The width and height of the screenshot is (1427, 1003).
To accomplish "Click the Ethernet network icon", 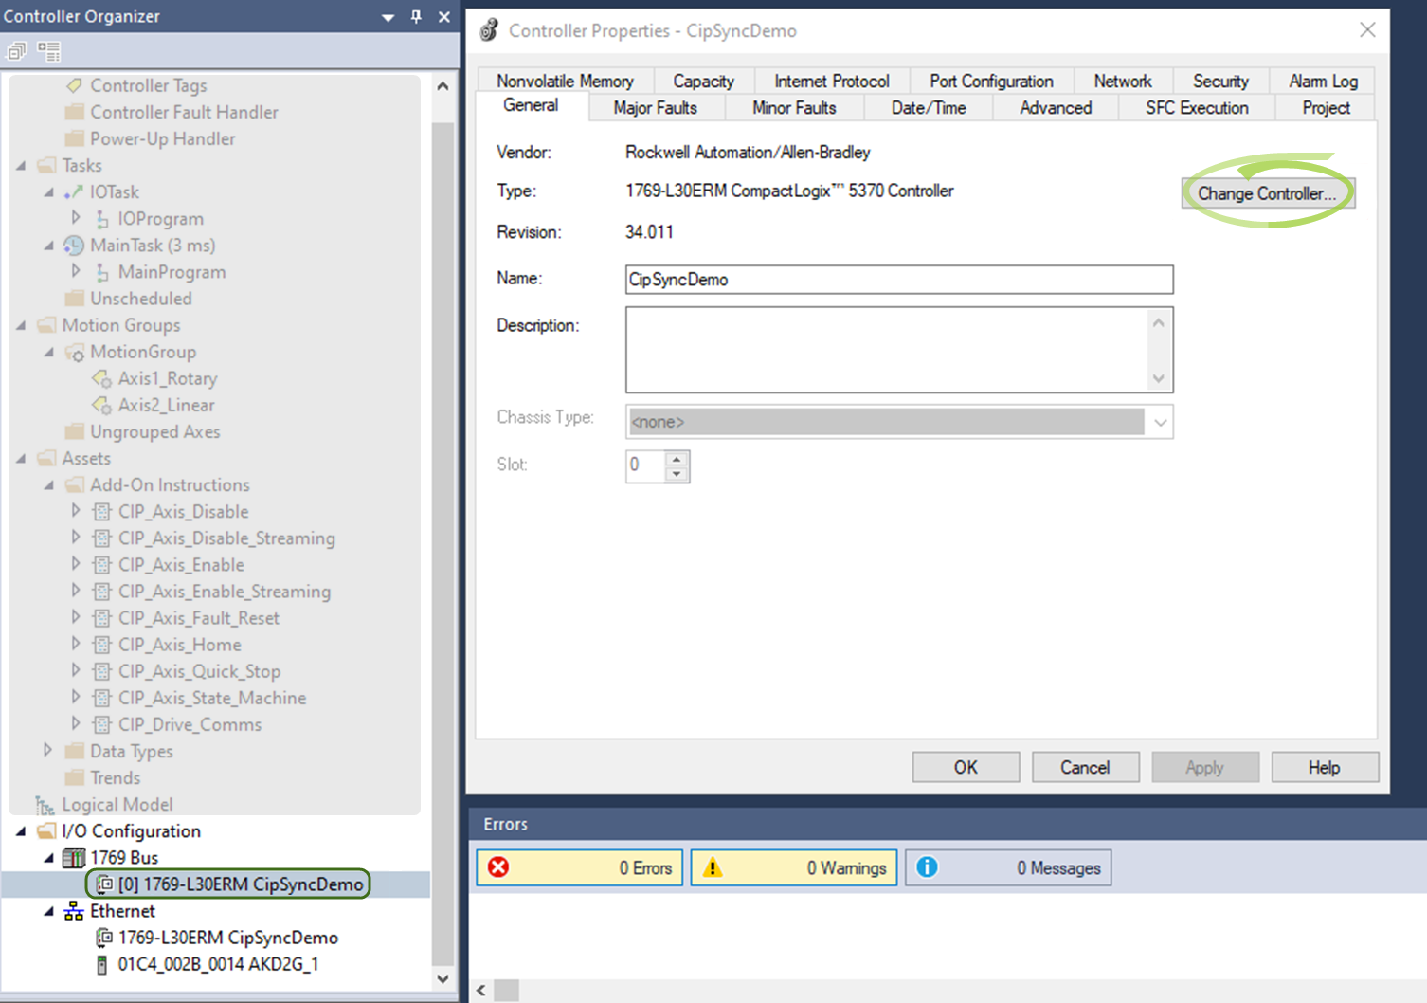I will 74,911.
